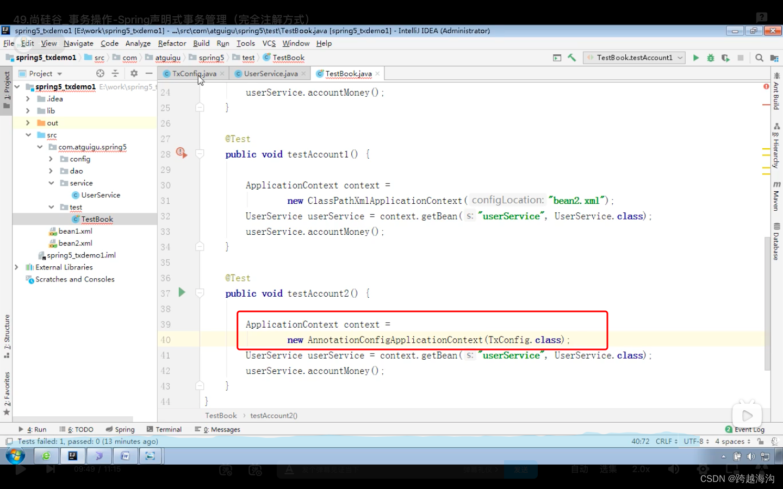Click red error indicator atop editor

766,86
